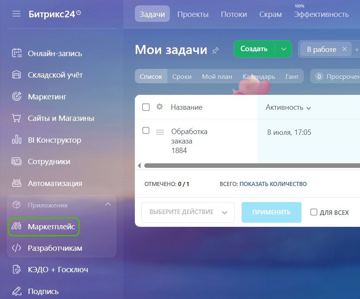Collapse the Приложения sidebar section
The height and width of the screenshot is (299, 360).
click(108, 205)
